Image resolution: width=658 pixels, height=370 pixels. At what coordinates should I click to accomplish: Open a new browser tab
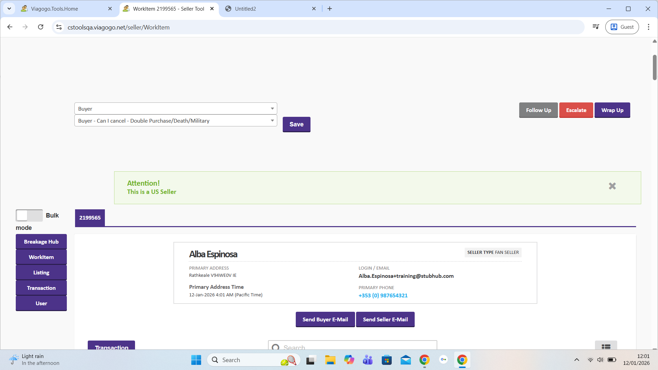coord(330,9)
